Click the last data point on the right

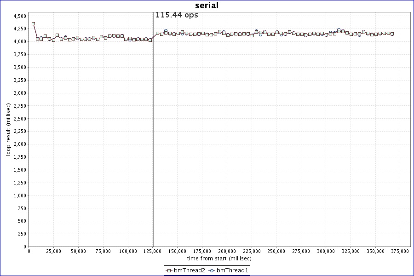click(392, 34)
